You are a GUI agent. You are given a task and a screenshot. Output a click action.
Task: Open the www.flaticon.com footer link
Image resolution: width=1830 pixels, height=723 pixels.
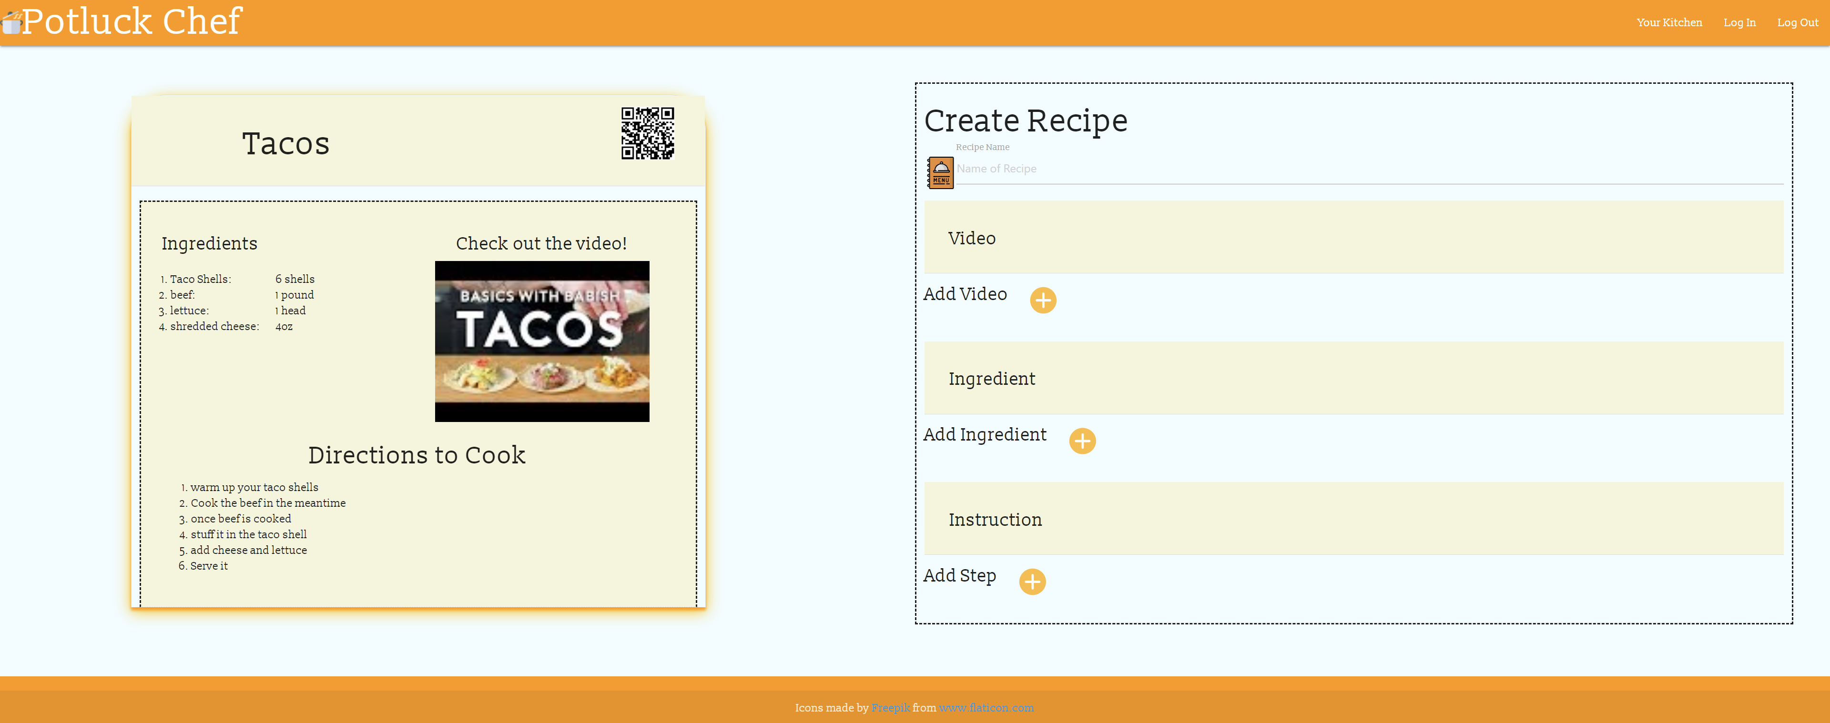[986, 707]
